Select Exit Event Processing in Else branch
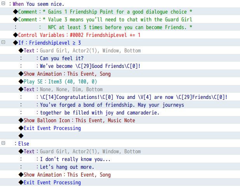Screen dimensions: 240x187 [x=120, y=182]
